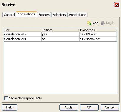121x112 pixels.
Task: Switch to the General tab
Action: (9, 15)
